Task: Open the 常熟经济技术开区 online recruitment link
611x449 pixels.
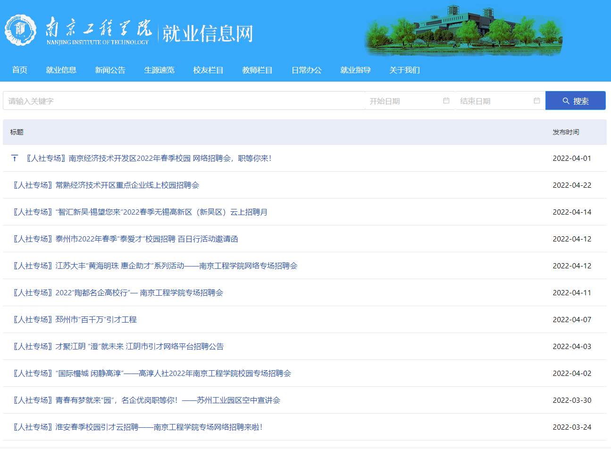Action: point(106,185)
